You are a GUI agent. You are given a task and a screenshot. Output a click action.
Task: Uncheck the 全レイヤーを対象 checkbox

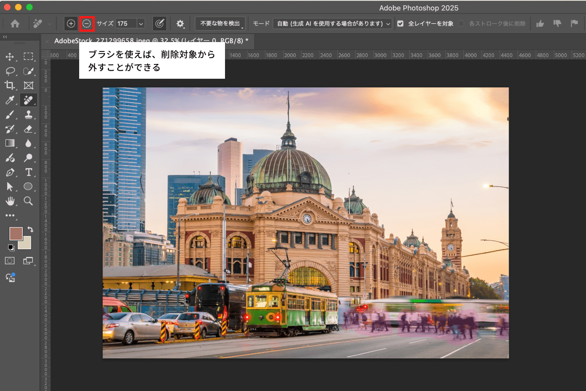click(x=399, y=24)
